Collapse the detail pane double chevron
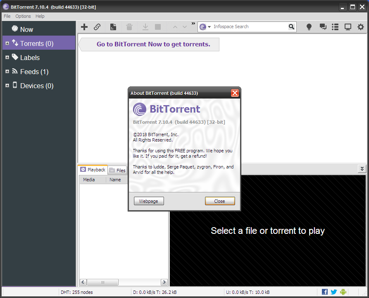Screen dimensions: 369x298 point(362,169)
